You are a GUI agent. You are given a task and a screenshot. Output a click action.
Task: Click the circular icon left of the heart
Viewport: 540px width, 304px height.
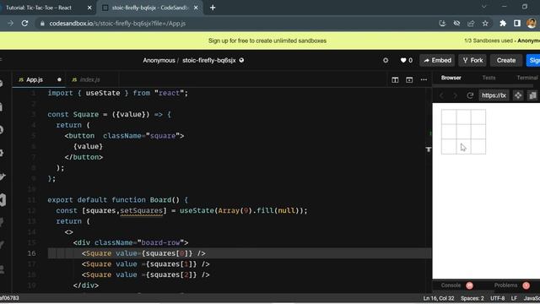386,60
